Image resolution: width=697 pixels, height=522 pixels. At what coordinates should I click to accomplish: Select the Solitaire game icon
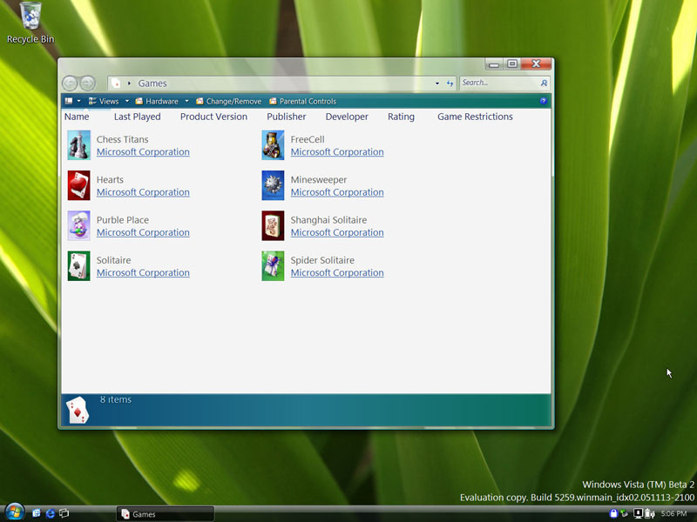click(x=78, y=266)
